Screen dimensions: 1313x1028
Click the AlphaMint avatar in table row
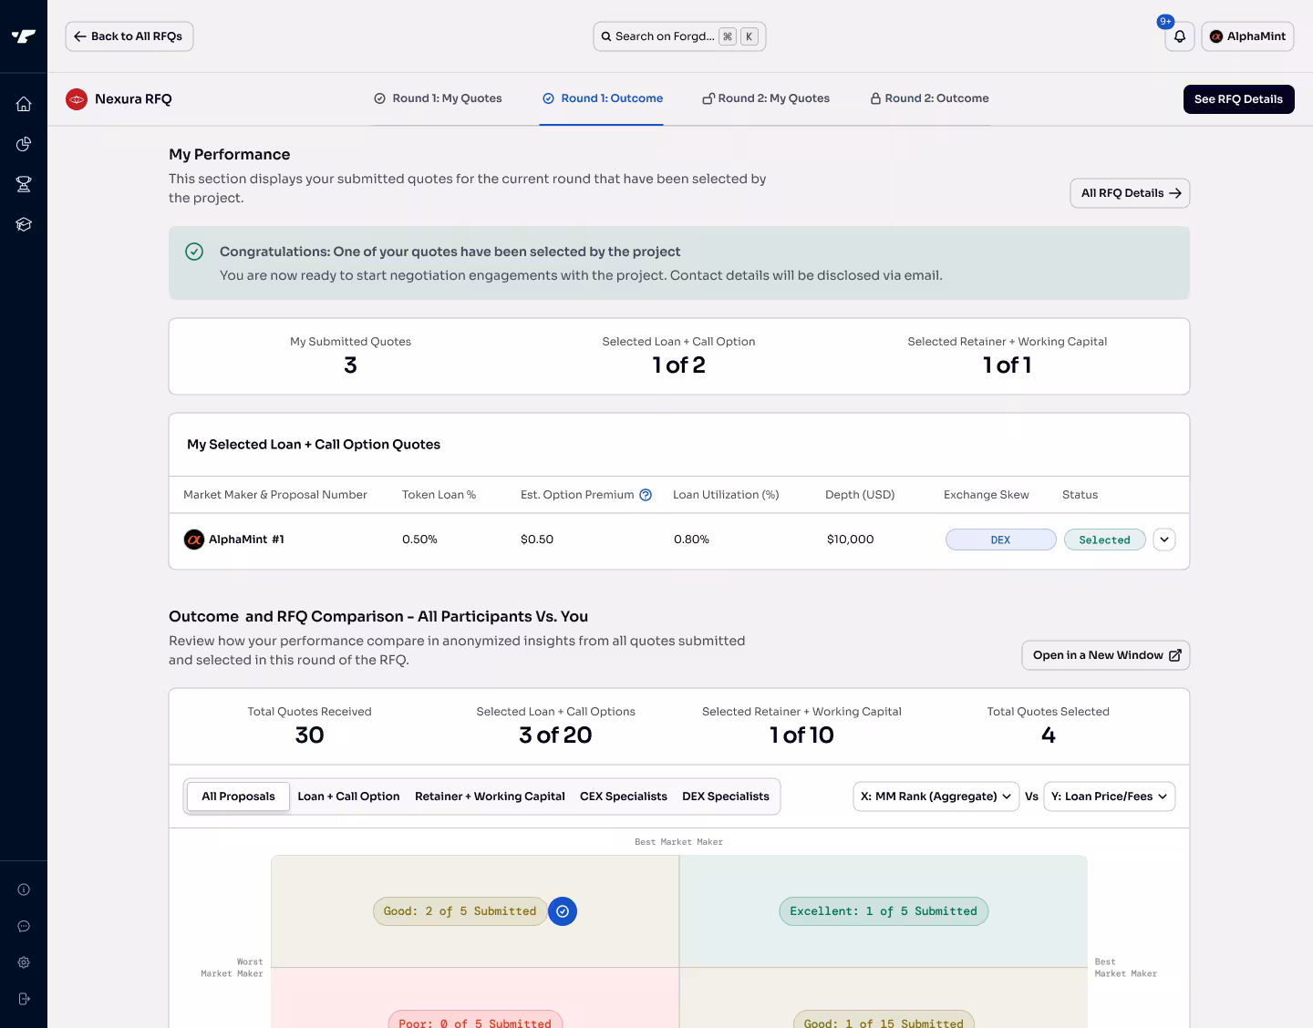click(193, 540)
